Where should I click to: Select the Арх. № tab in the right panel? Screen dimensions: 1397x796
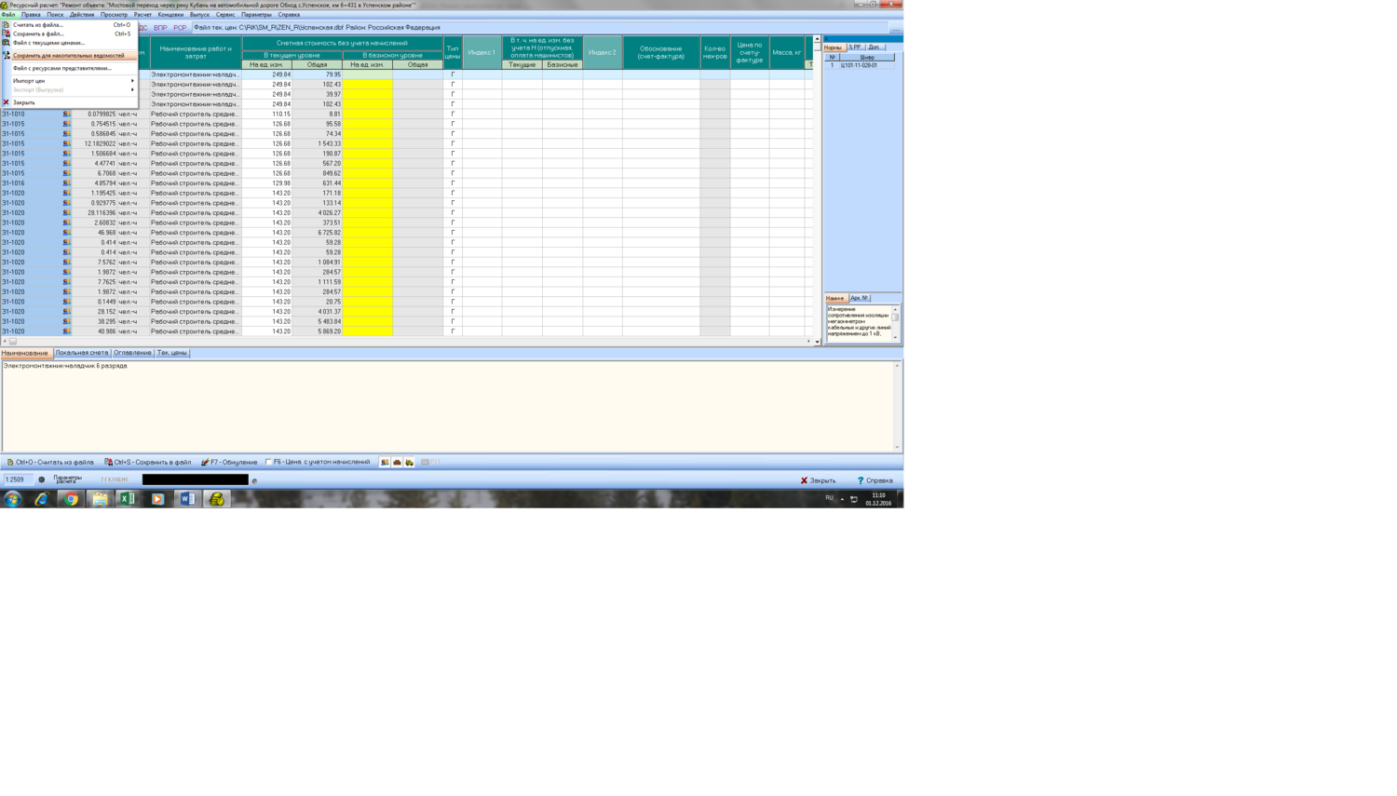860,298
